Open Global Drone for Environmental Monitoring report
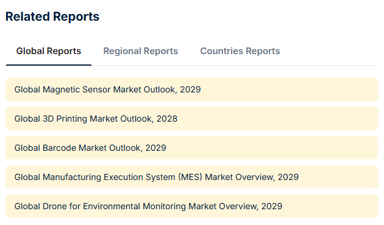The width and height of the screenshot is (384, 225). coord(191,206)
